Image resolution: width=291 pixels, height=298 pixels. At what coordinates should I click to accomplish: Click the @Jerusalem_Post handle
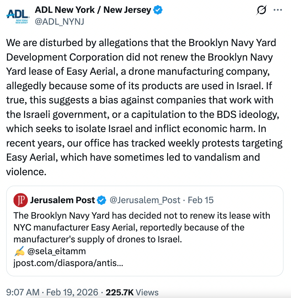[145, 200]
